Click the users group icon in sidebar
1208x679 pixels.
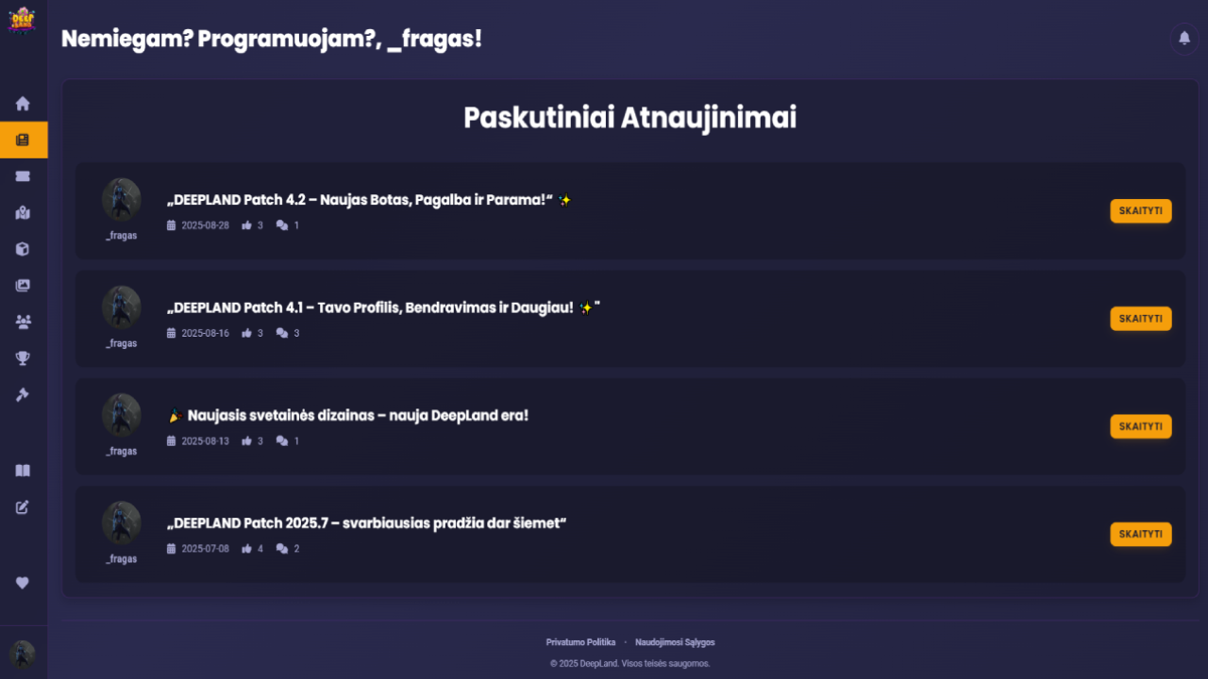pyautogui.click(x=23, y=322)
